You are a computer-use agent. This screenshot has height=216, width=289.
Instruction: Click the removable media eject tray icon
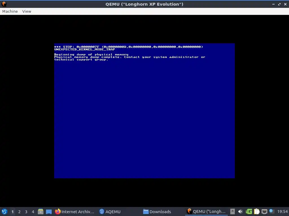tap(233, 211)
